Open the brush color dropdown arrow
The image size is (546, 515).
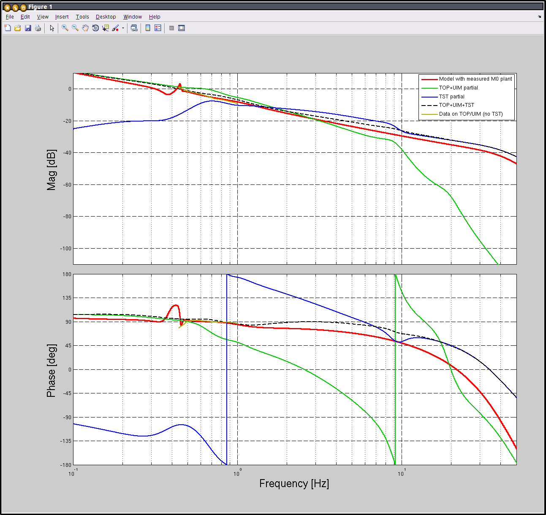(123, 28)
